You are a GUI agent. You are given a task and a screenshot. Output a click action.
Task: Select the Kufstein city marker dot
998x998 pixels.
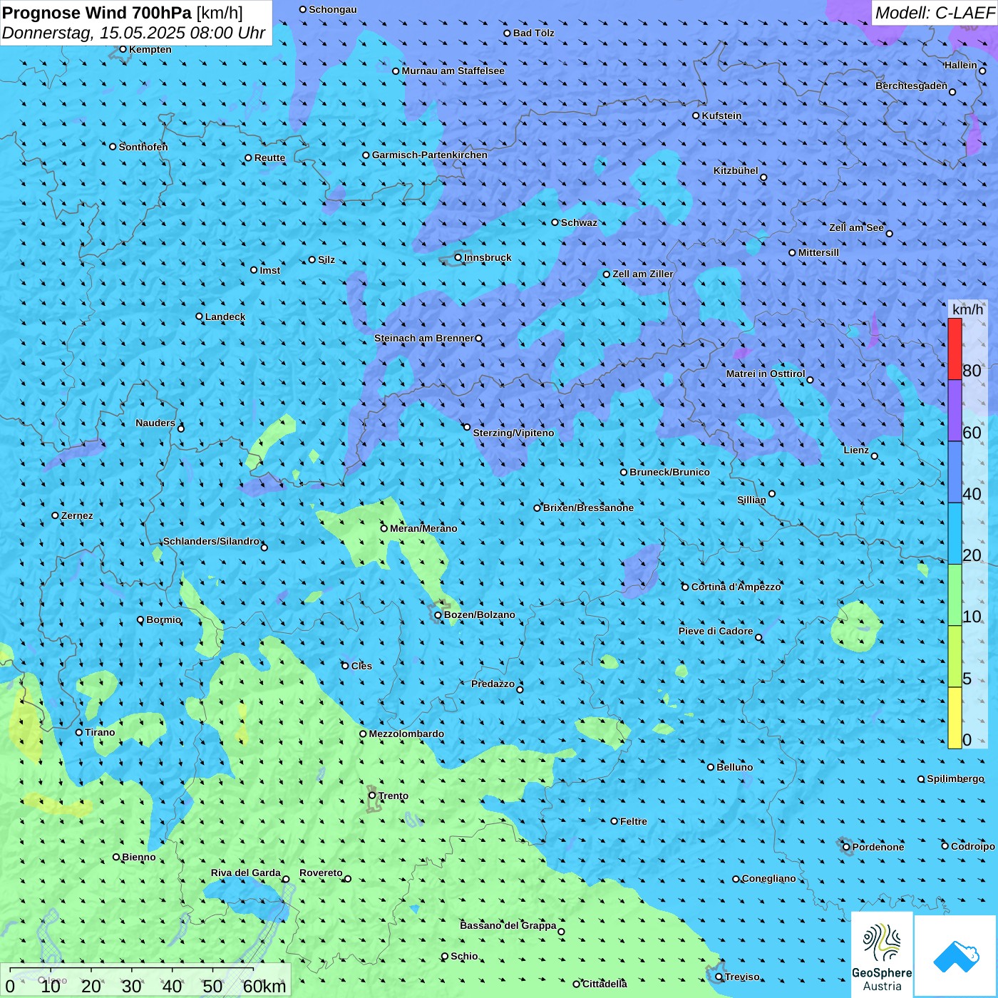[x=696, y=115]
